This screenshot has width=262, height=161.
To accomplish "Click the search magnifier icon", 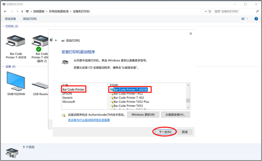I will click(x=257, y=11).
